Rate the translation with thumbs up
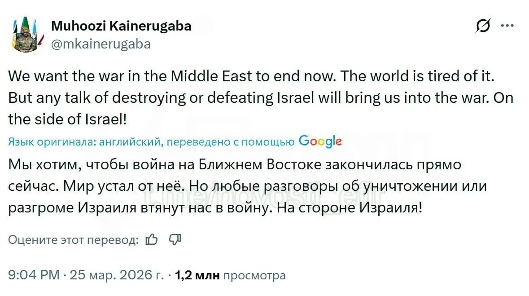 tap(152, 240)
